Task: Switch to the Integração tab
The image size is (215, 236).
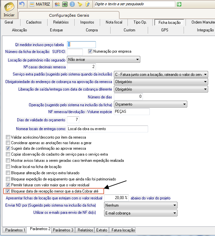Action: pos(205,30)
